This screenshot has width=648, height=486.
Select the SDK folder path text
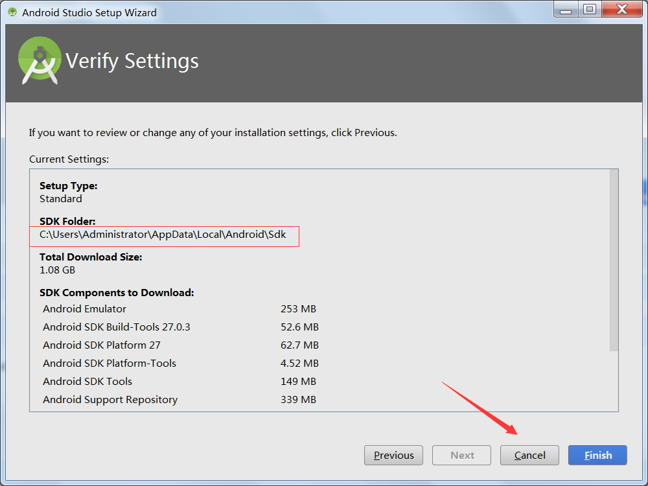163,235
